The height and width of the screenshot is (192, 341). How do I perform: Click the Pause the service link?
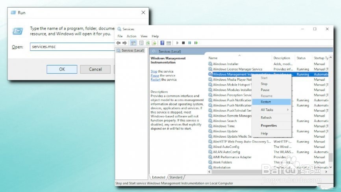tap(155, 76)
